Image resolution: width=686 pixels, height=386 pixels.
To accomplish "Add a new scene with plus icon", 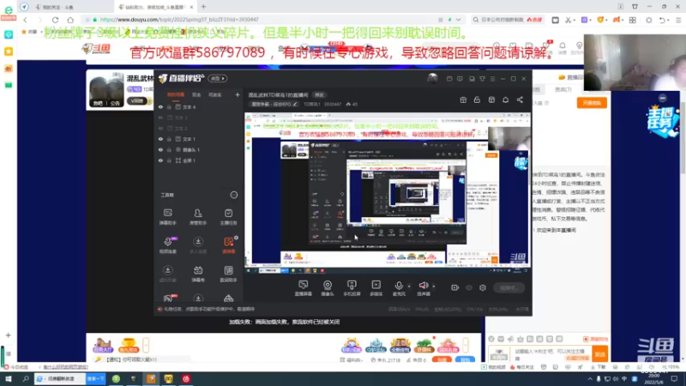I will 238,94.
